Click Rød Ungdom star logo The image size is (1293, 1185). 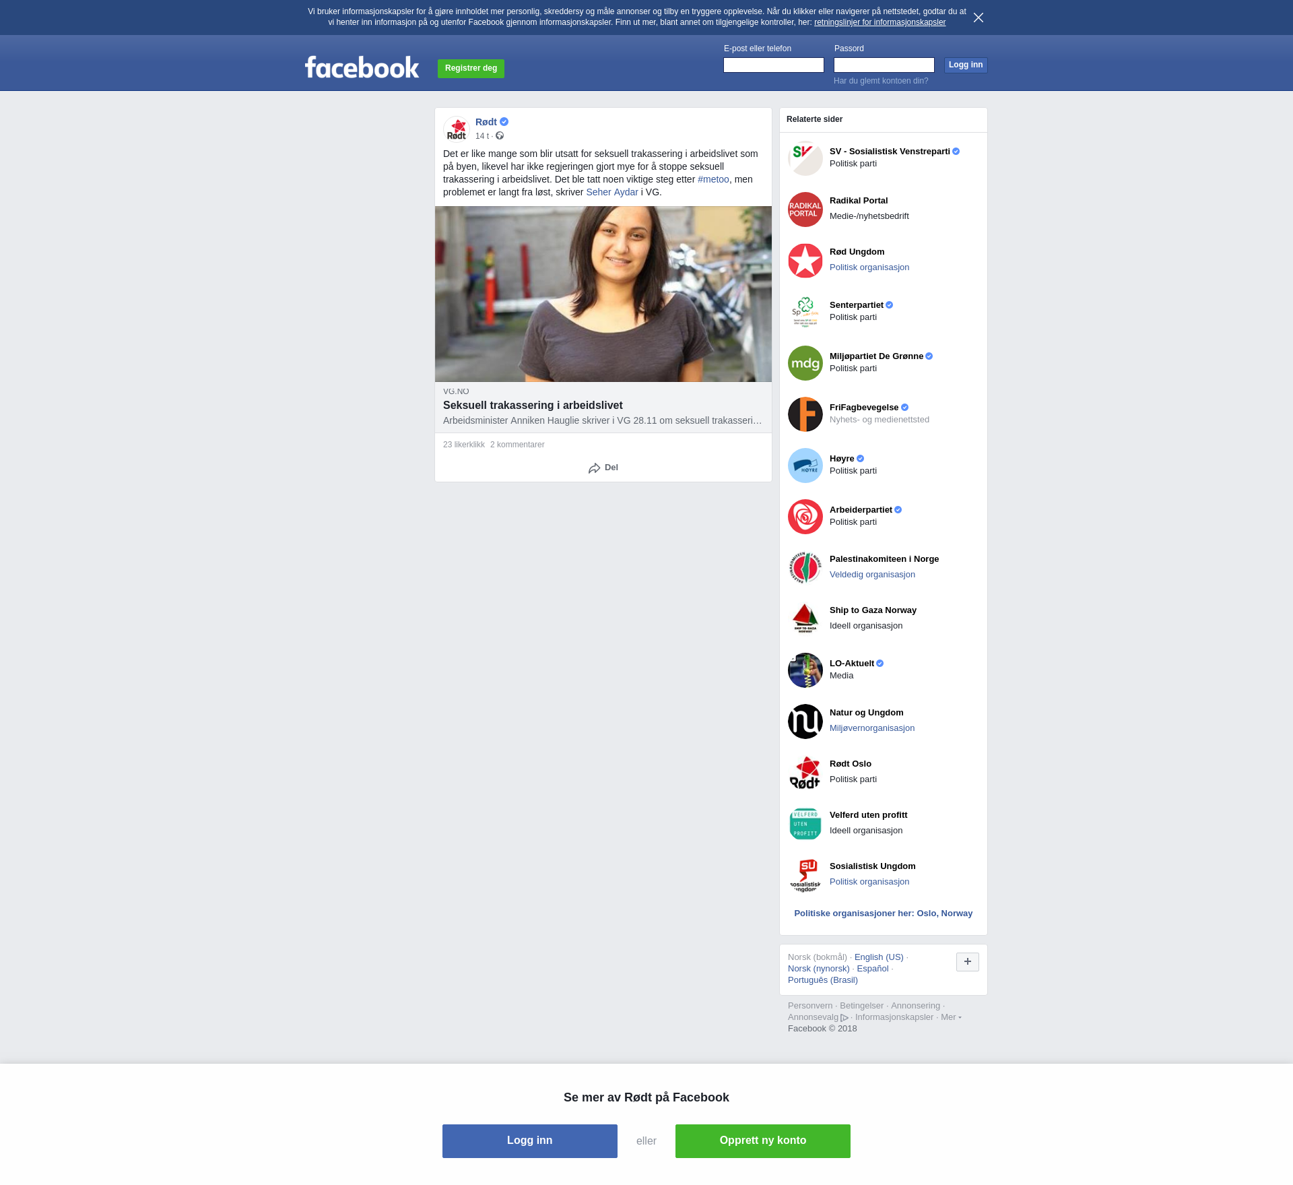(805, 261)
